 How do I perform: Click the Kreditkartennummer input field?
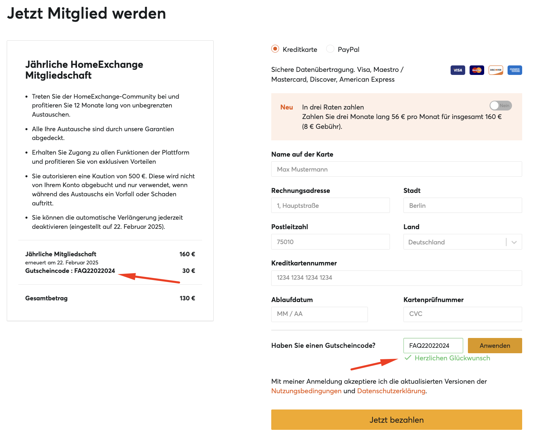pyautogui.click(x=397, y=278)
